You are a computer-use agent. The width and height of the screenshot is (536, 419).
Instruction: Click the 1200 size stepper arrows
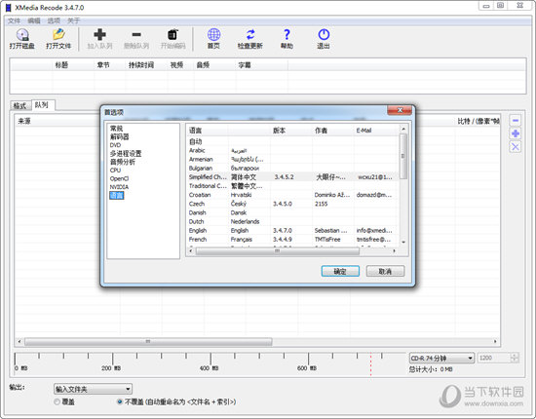[x=515, y=358]
